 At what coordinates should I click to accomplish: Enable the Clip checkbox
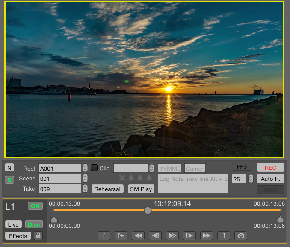[94, 168]
